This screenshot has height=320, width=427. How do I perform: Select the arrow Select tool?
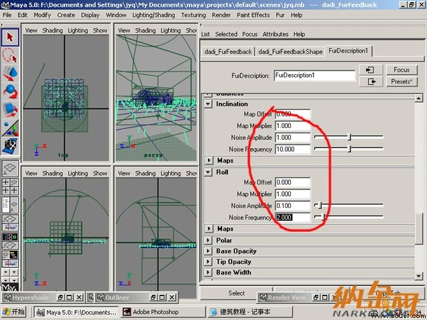click(x=10, y=37)
